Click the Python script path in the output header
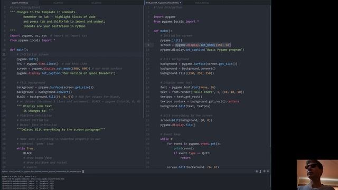Viewport: 338px width, 190px height. click(x=41, y=172)
